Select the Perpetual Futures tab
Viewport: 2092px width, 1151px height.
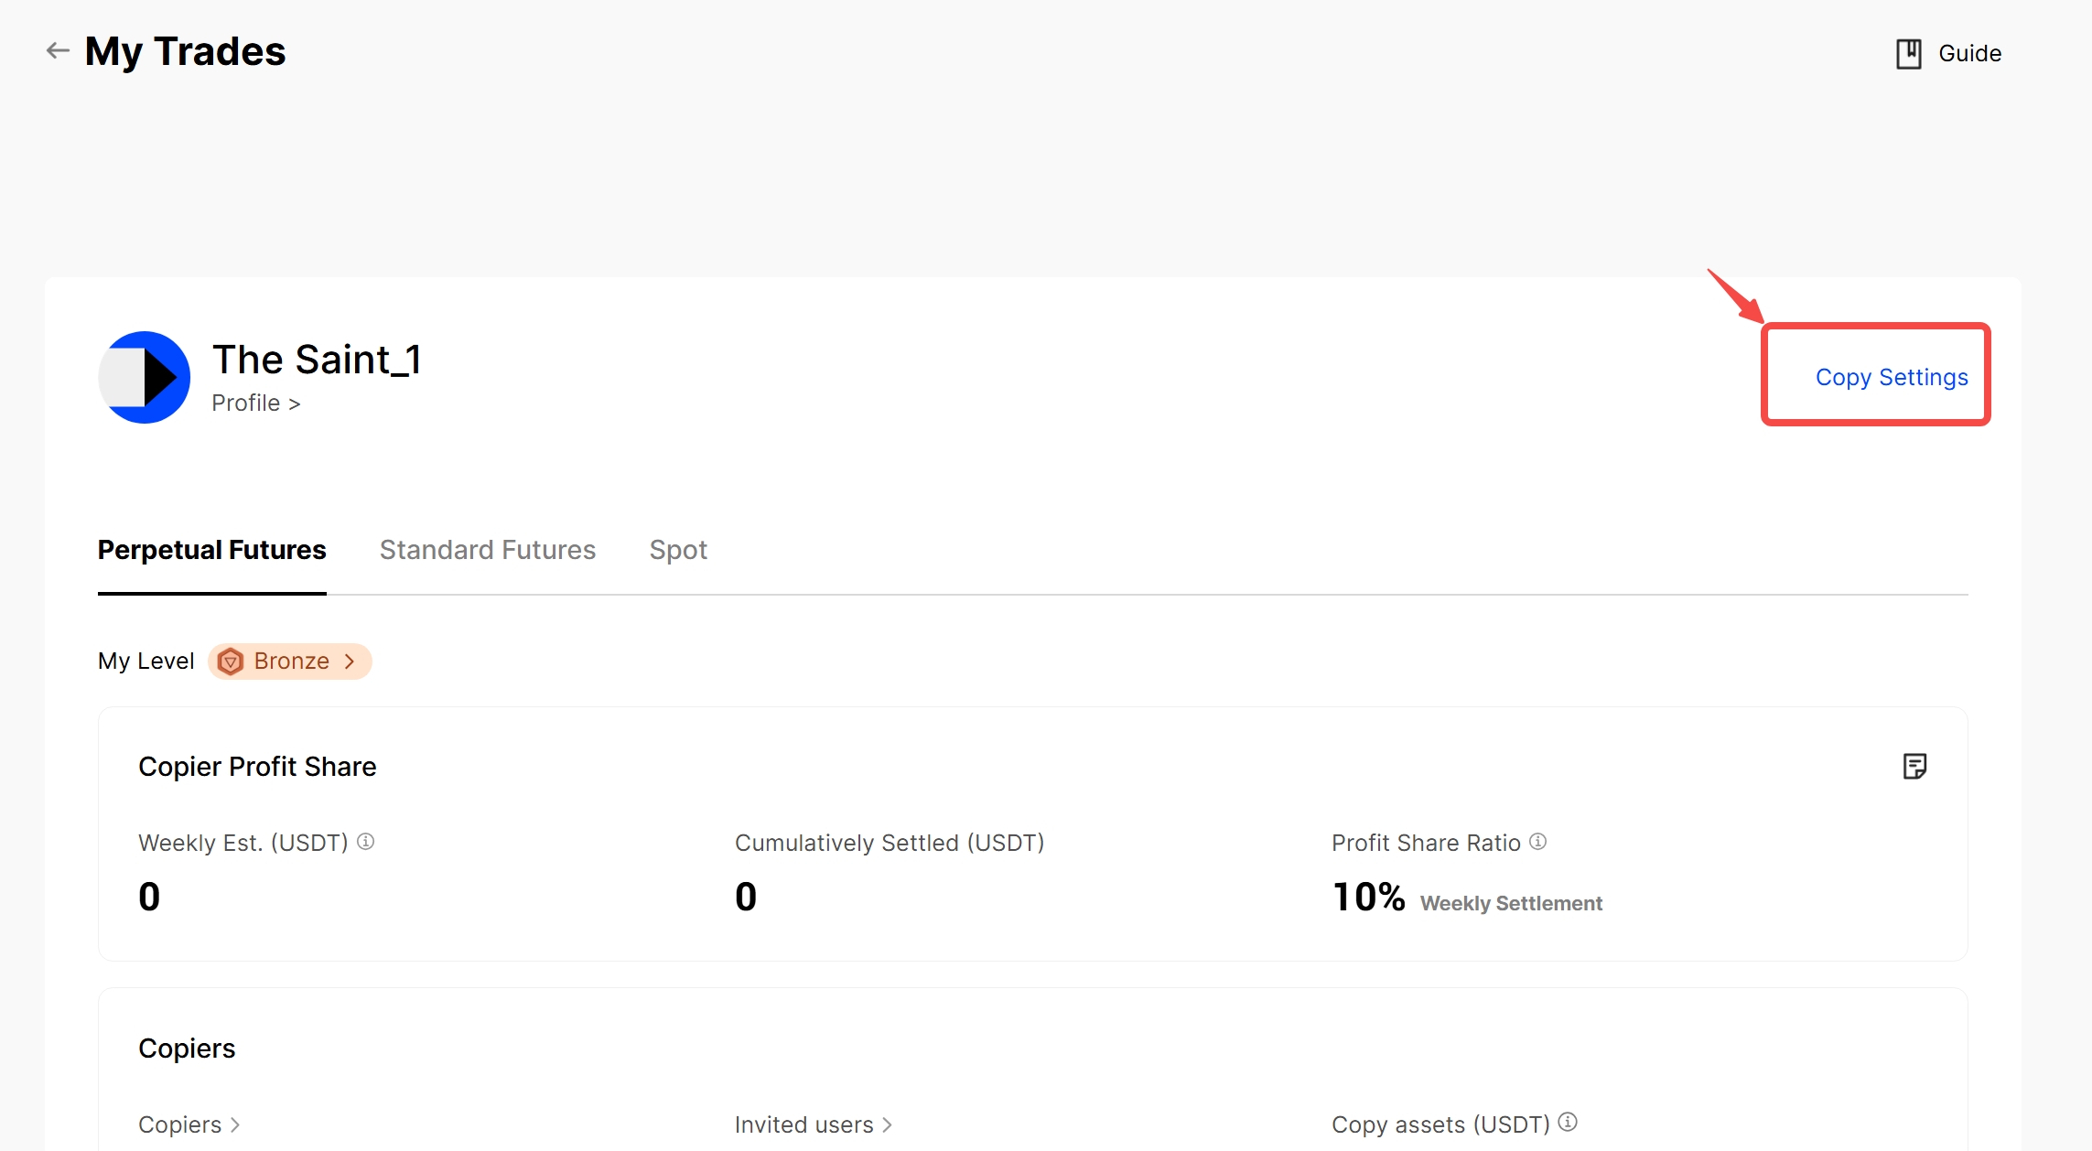[x=211, y=550]
